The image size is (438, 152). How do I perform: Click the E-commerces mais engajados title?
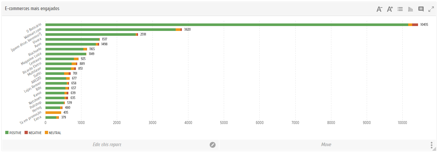(32, 9)
